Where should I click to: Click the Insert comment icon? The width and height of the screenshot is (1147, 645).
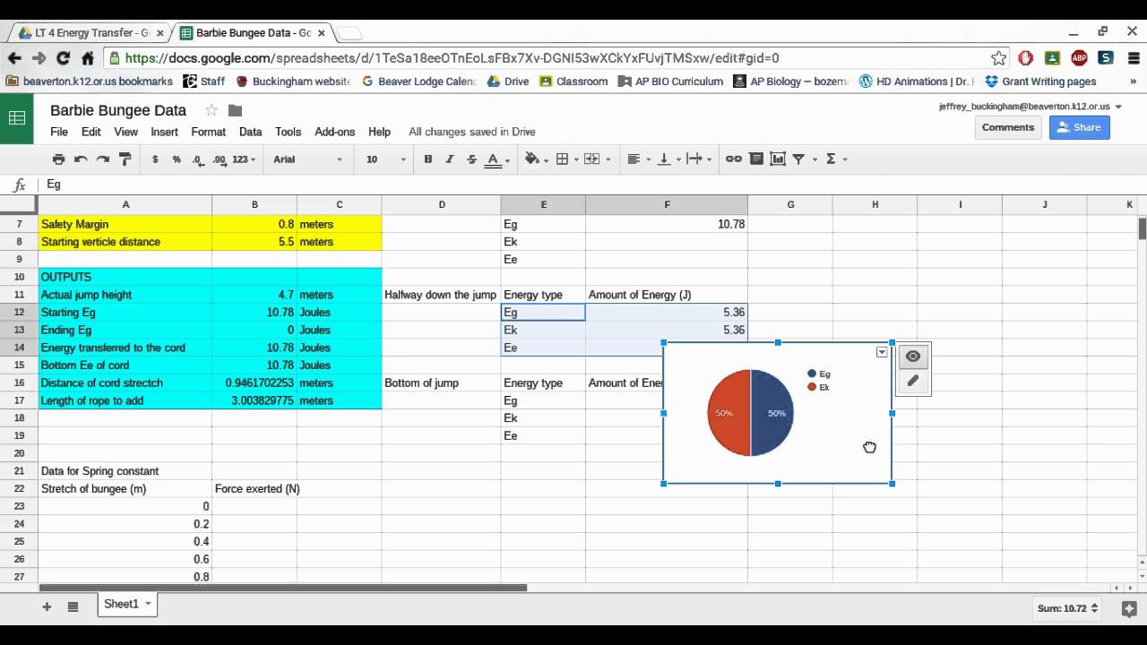coord(756,159)
